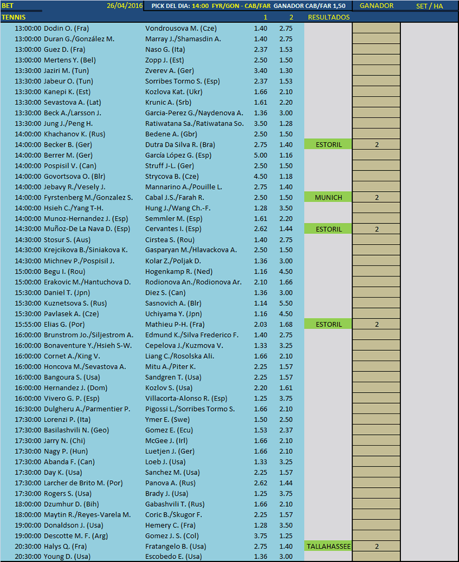This screenshot has height=562, width=459.
Task: Click Strycova B. (Cze) cell
Action: point(172,176)
